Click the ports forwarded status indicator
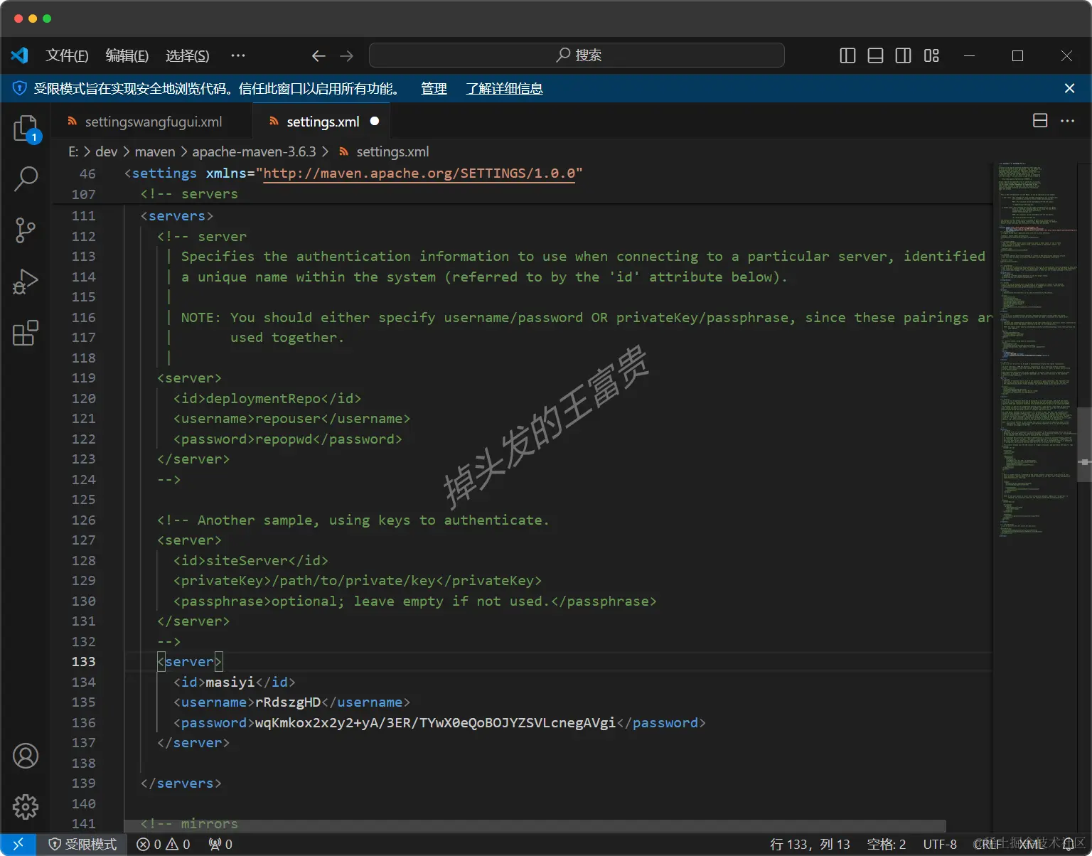This screenshot has width=1092, height=856. tap(220, 844)
